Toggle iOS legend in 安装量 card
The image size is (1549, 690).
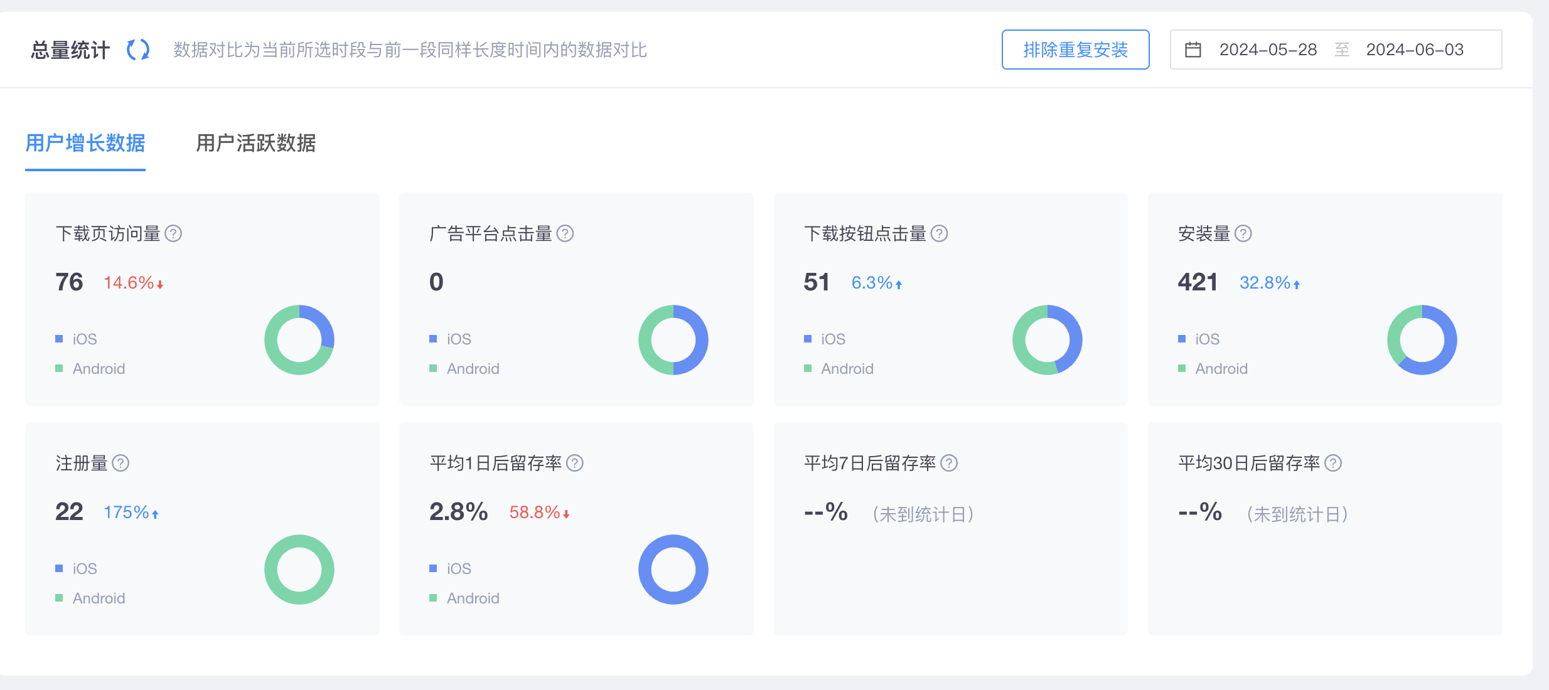tap(1199, 339)
